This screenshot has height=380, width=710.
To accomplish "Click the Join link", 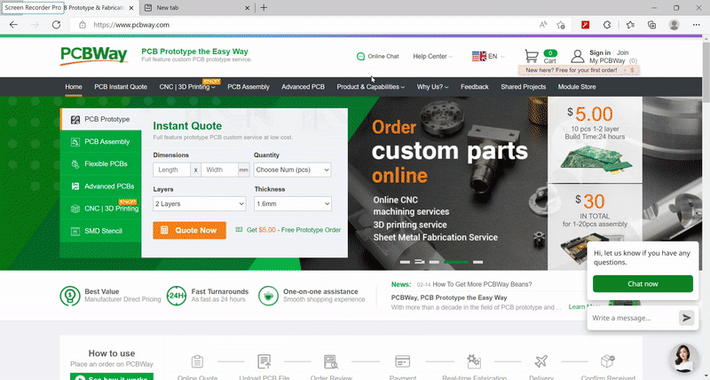I will 623,52.
